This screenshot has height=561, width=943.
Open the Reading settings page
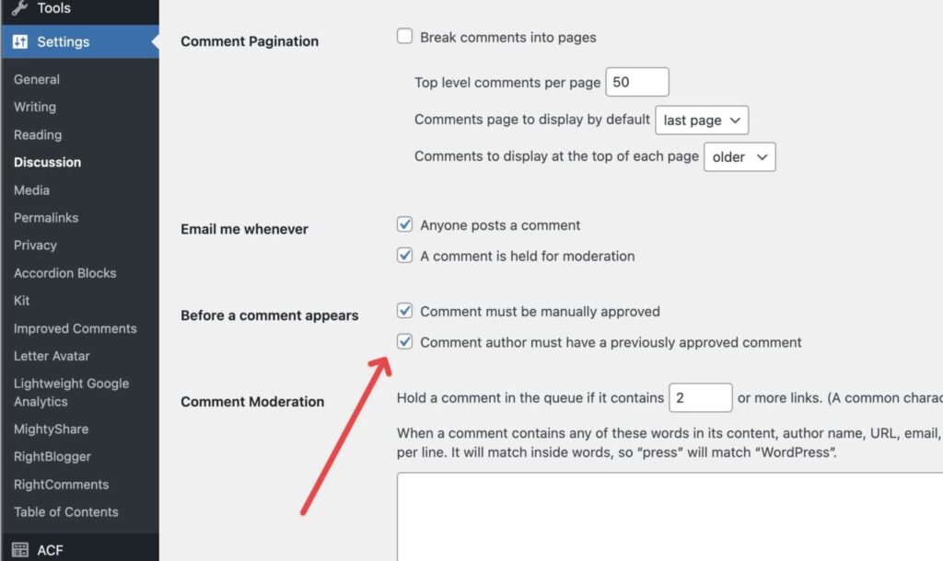(x=38, y=134)
